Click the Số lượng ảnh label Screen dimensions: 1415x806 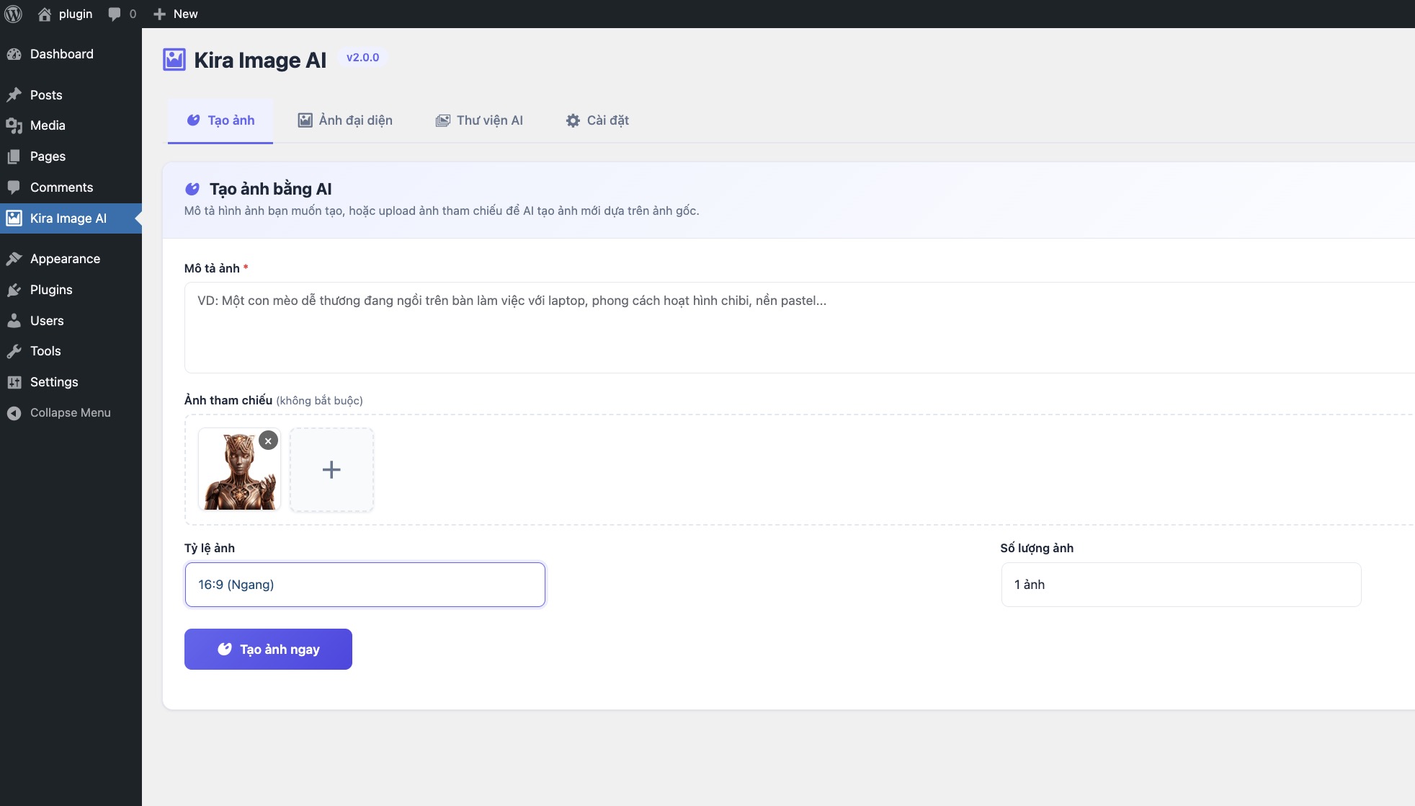point(1037,548)
